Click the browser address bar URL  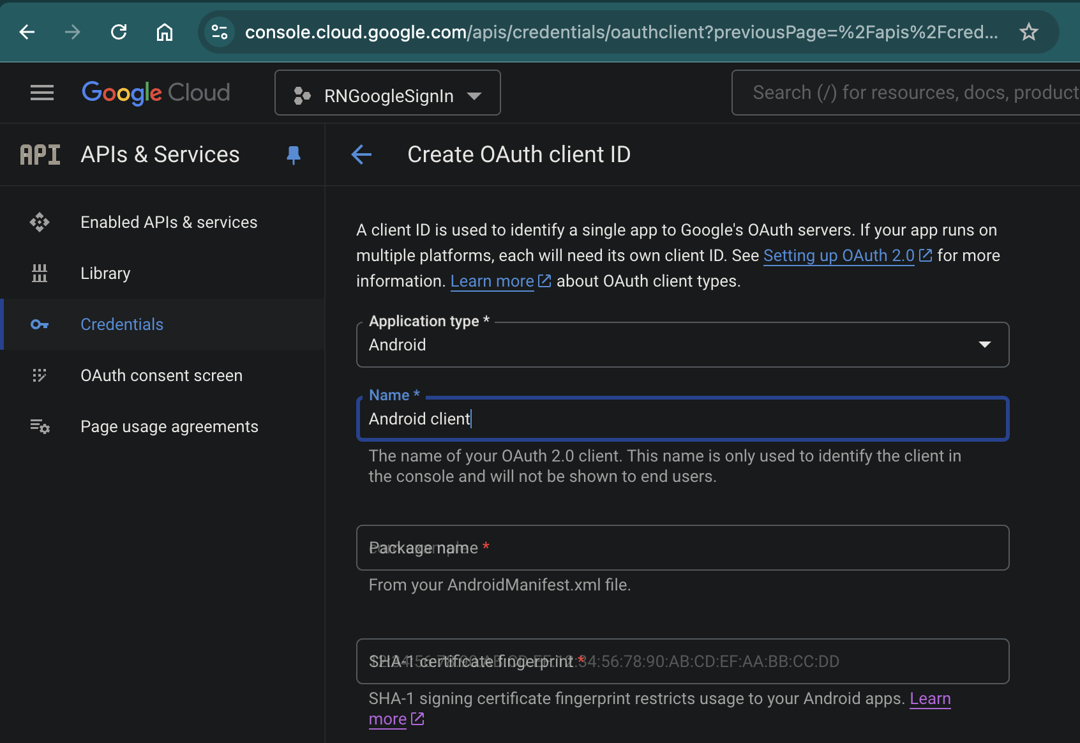tap(621, 32)
